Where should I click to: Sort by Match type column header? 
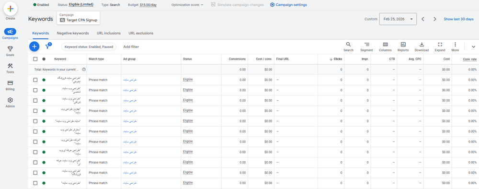coord(97,59)
